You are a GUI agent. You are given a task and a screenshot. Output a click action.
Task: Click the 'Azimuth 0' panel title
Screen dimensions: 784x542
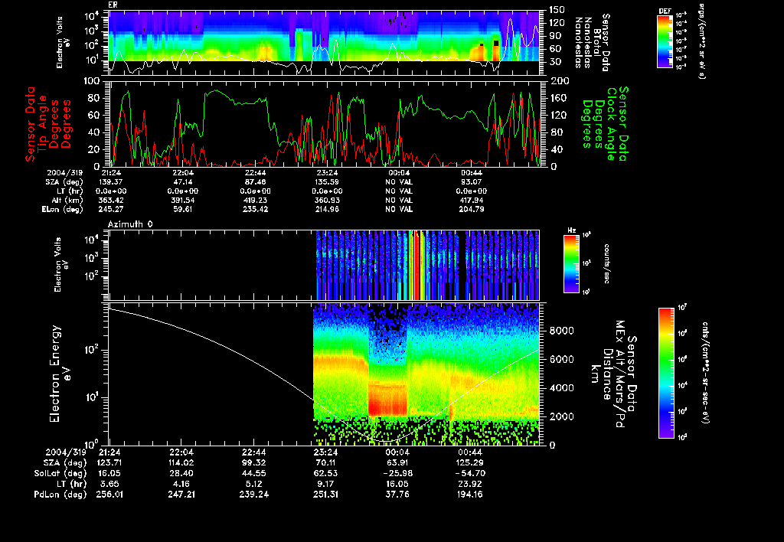(x=130, y=224)
